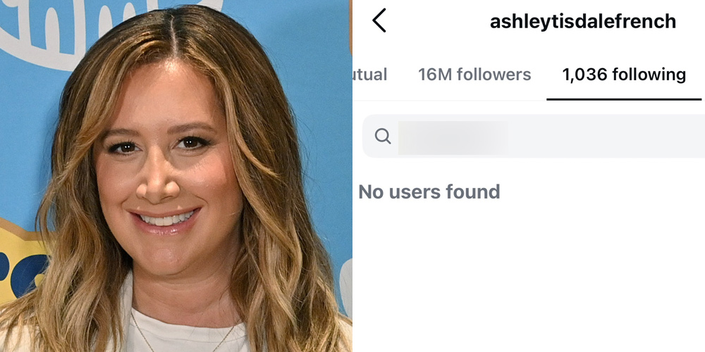This screenshot has height=352, width=705.
Task: Select the blurred search query text
Action: (x=453, y=137)
